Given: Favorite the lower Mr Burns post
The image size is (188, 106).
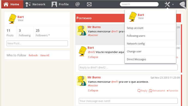Looking at the screenshot, I should point(172,91).
